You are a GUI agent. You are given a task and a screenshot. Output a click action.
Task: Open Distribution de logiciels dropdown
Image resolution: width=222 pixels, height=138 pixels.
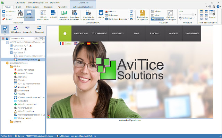(143, 15)
